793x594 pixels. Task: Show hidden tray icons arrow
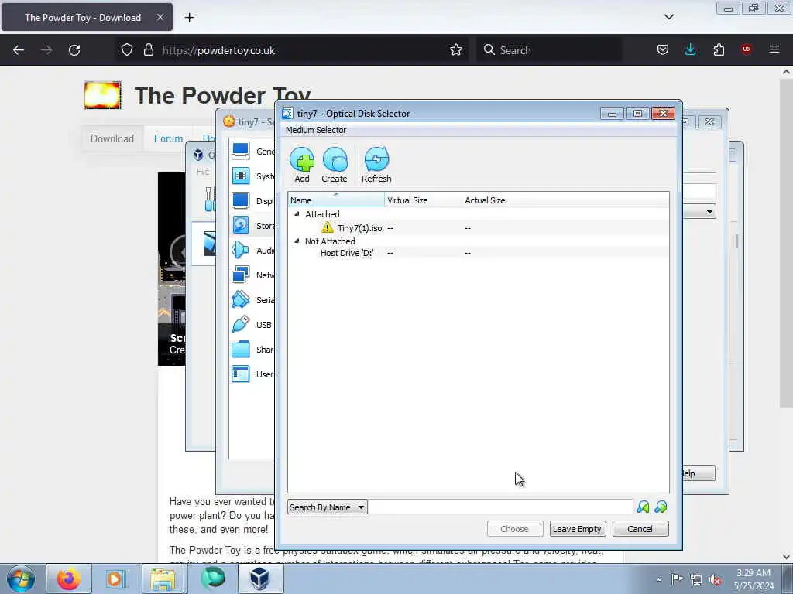click(x=658, y=579)
